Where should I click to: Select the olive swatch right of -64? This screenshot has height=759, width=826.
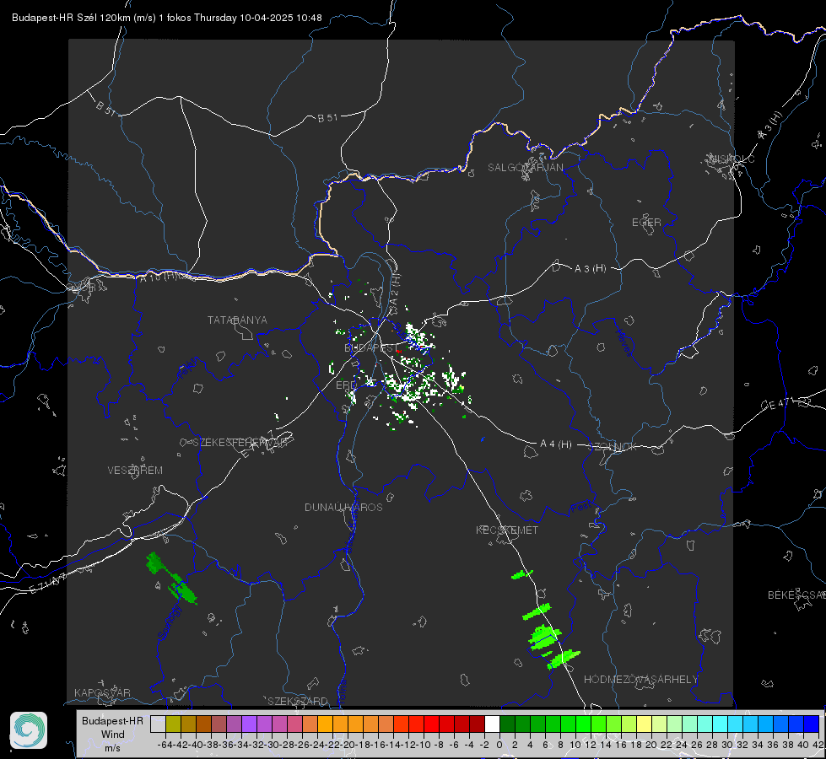173,724
